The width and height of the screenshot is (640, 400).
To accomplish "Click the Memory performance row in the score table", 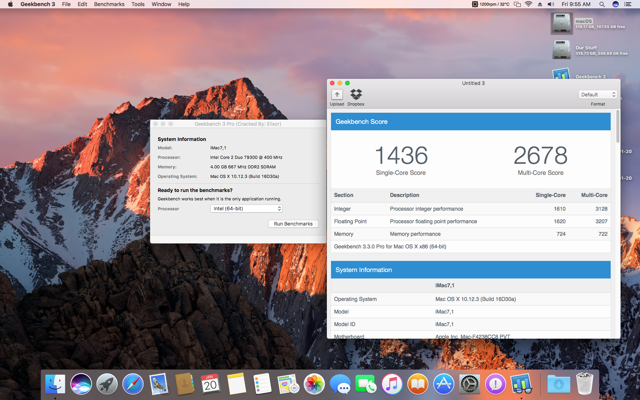I will (x=471, y=234).
